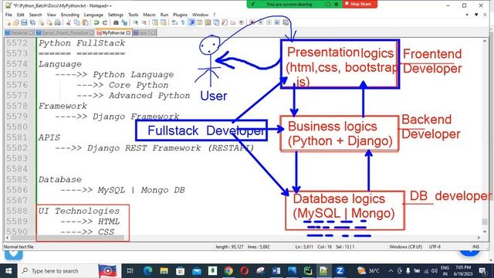The image size is (494, 278).
Task: Click the Redo toolbar arrow
Action: 105,22
